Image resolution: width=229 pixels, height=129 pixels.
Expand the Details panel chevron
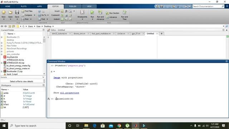pyautogui.click(x=43, y=77)
